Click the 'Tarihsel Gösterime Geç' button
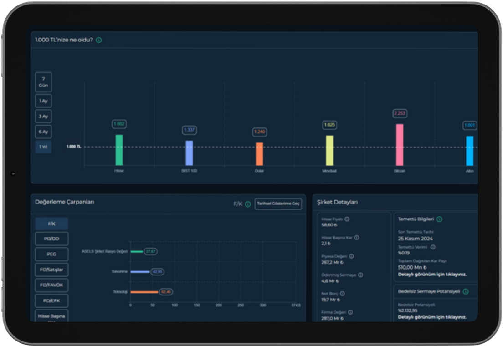 [x=278, y=204]
